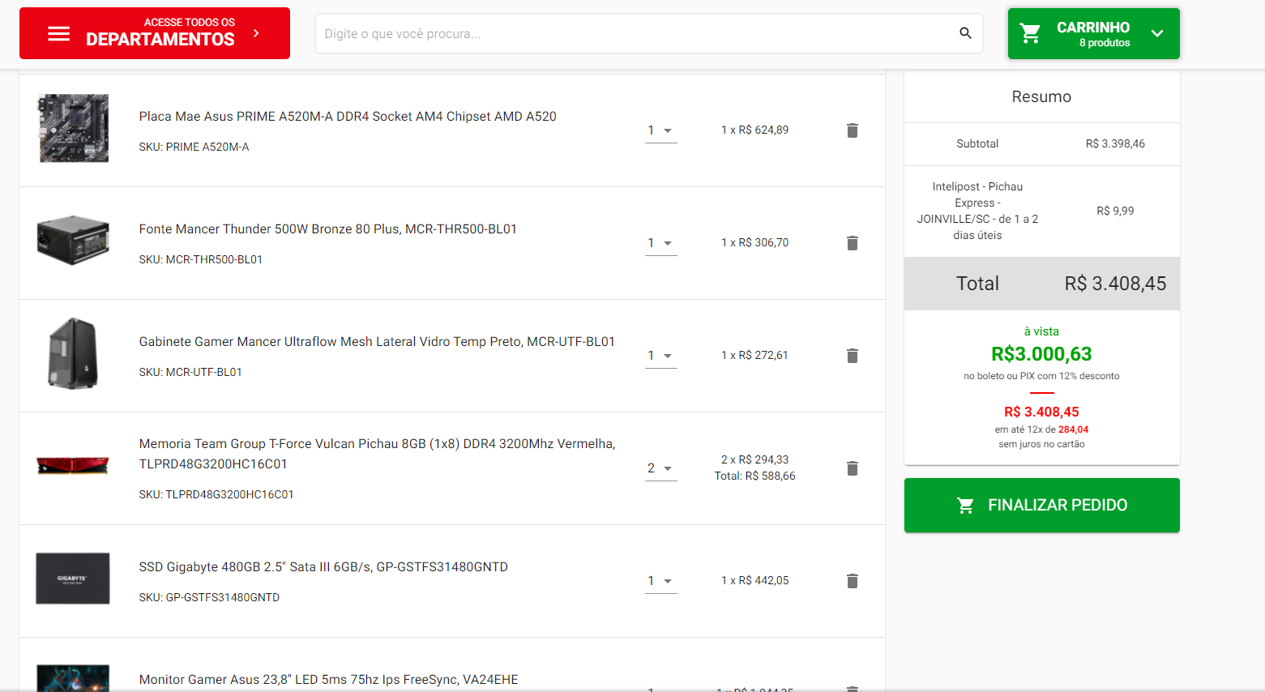
Task: Open quantity dropdown for Gabinete Gamer Mancer
Action: click(660, 356)
